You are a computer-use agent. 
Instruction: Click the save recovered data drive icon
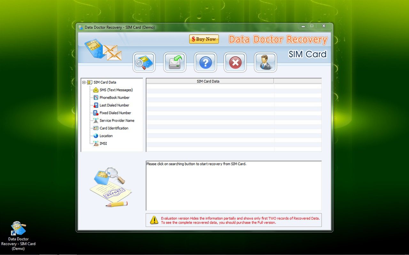pos(175,62)
